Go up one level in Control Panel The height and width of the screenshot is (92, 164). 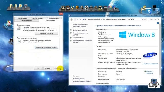point(80,19)
